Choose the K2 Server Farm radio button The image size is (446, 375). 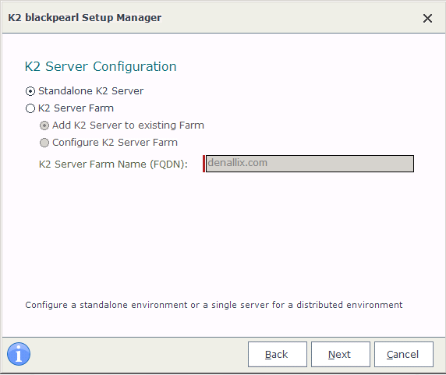(30, 108)
